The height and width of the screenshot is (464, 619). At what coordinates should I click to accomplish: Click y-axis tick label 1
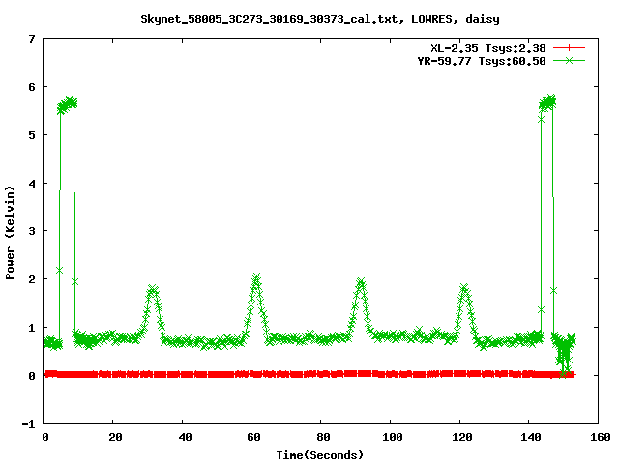pyautogui.click(x=32, y=328)
